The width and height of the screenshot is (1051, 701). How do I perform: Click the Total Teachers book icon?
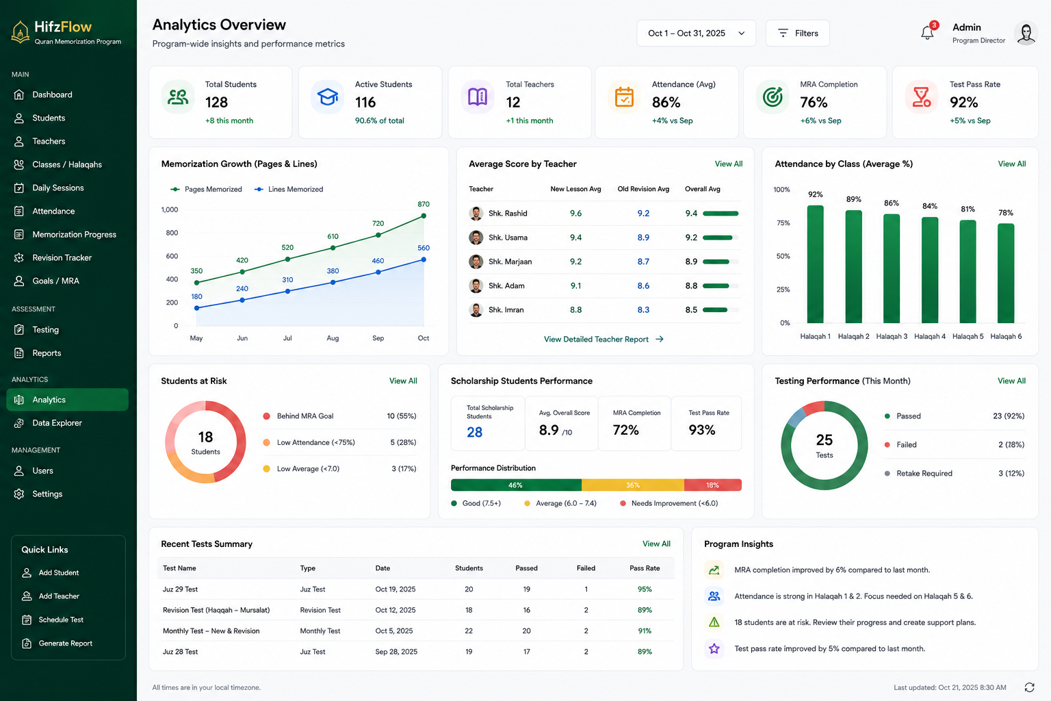478,97
